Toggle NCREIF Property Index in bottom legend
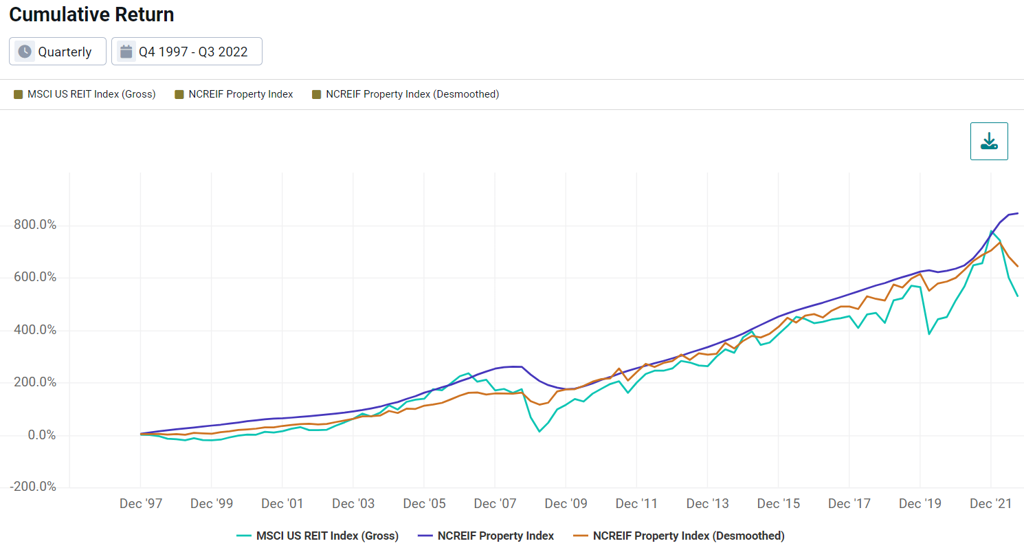Image resolution: width=1024 pixels, height=550 pixels. point(486,536)
